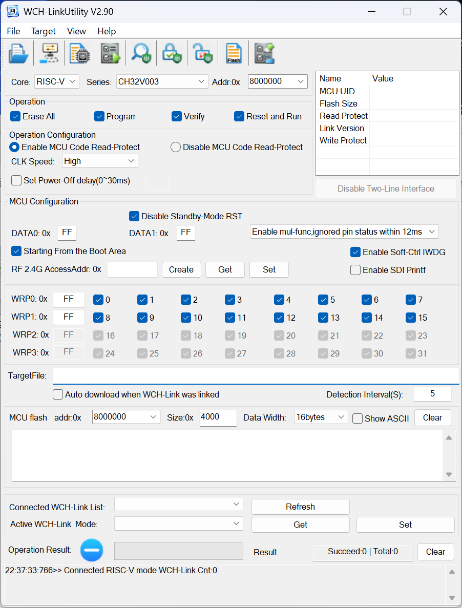Click the Refresh WCH-Link list button
Image resolution: width=462 pixels, height=608 pixels.
click(x=300, y=507)
